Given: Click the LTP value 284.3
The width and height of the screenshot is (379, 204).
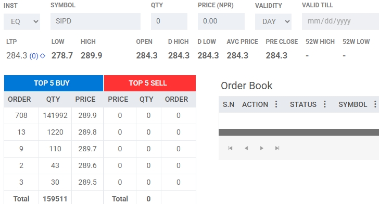Looking at the screenshot, I should (x=17, y=56).
